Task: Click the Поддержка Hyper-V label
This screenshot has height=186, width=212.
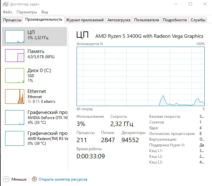Action: point(167,145)
